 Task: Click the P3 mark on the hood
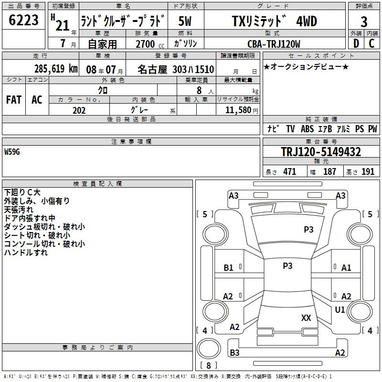click(308, 230)
